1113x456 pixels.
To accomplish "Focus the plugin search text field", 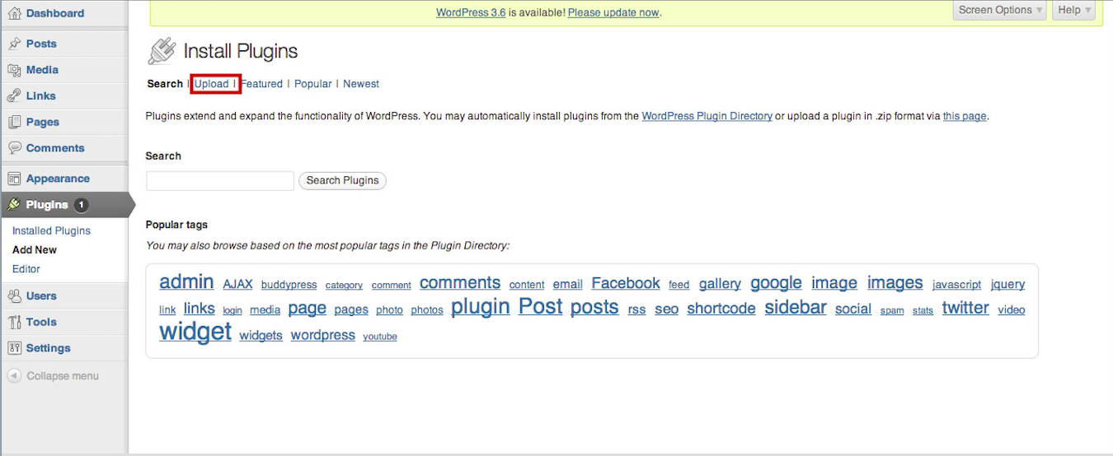I will (220, 181).
